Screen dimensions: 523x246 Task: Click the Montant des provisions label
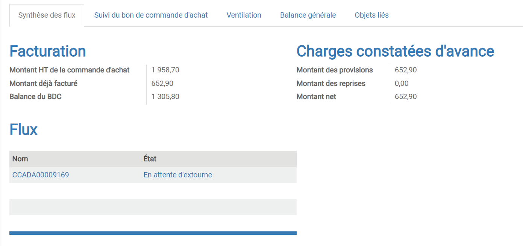335,70
